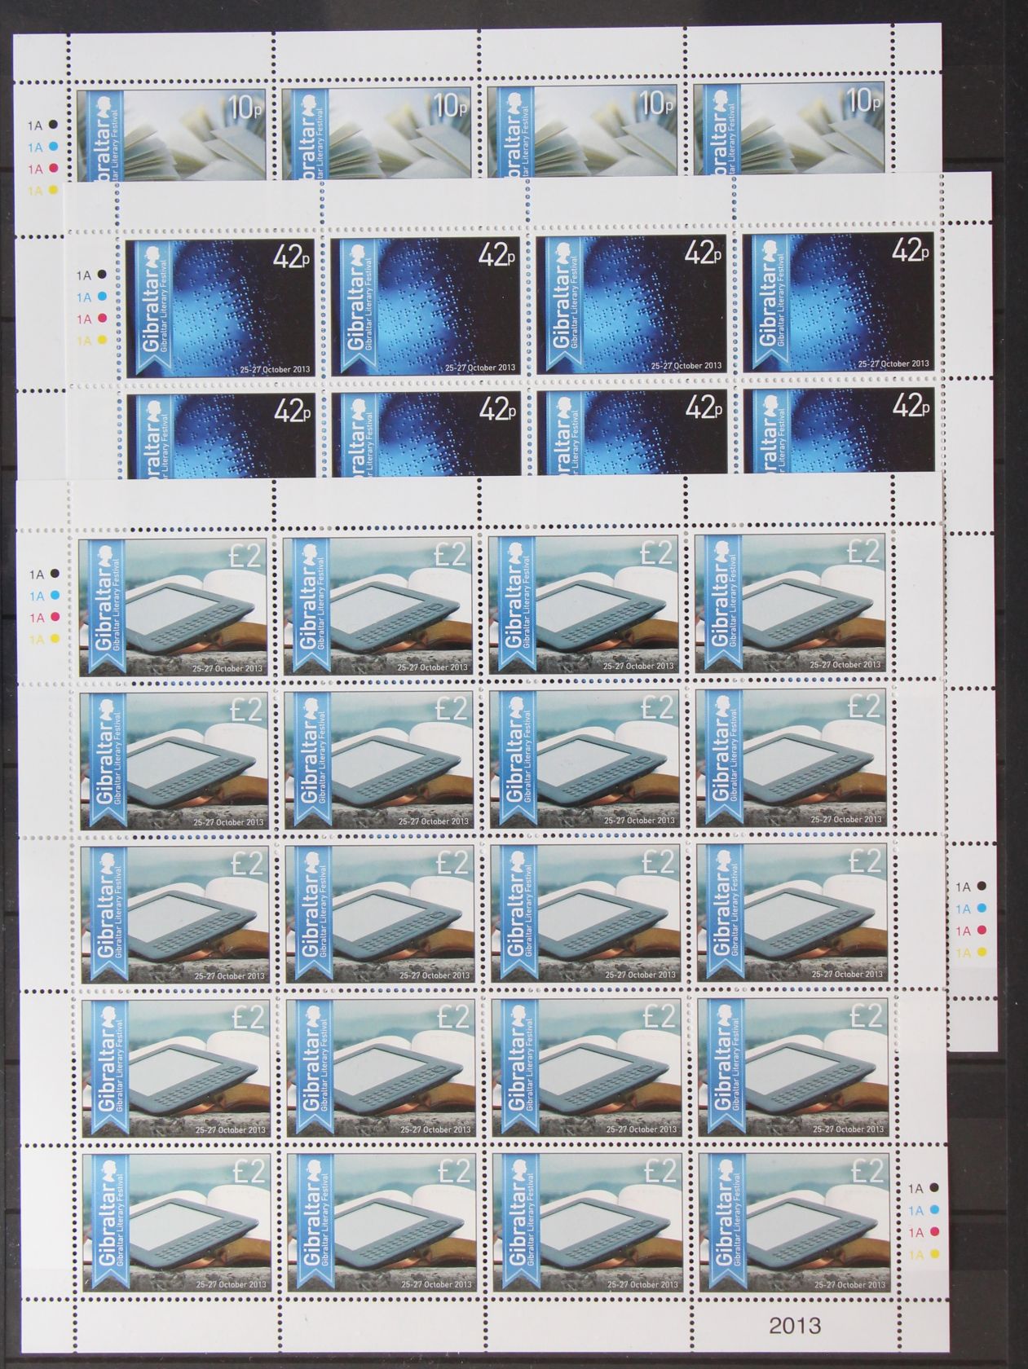The image size is (1028, 1369).
Task: Click the cyan dot in the 42p sheet's left margin
Action: click(x=104, y=297)
